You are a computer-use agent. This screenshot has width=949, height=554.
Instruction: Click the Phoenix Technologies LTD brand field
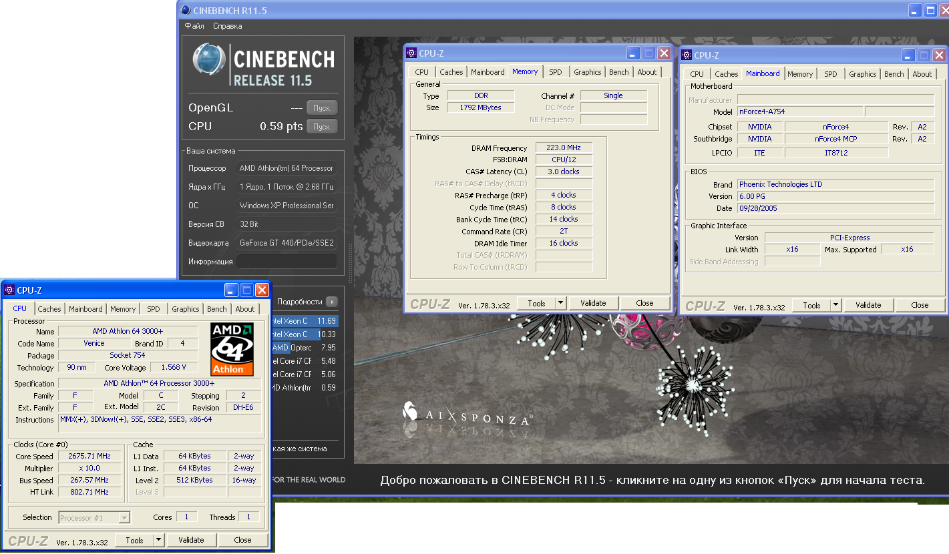[835, 184]
